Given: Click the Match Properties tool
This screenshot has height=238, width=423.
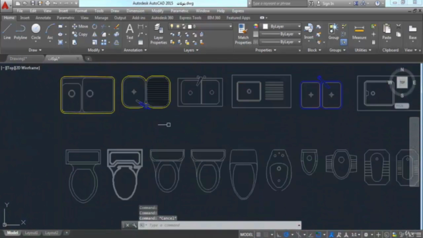Looking at the screenshot, I should click(243, 34).
